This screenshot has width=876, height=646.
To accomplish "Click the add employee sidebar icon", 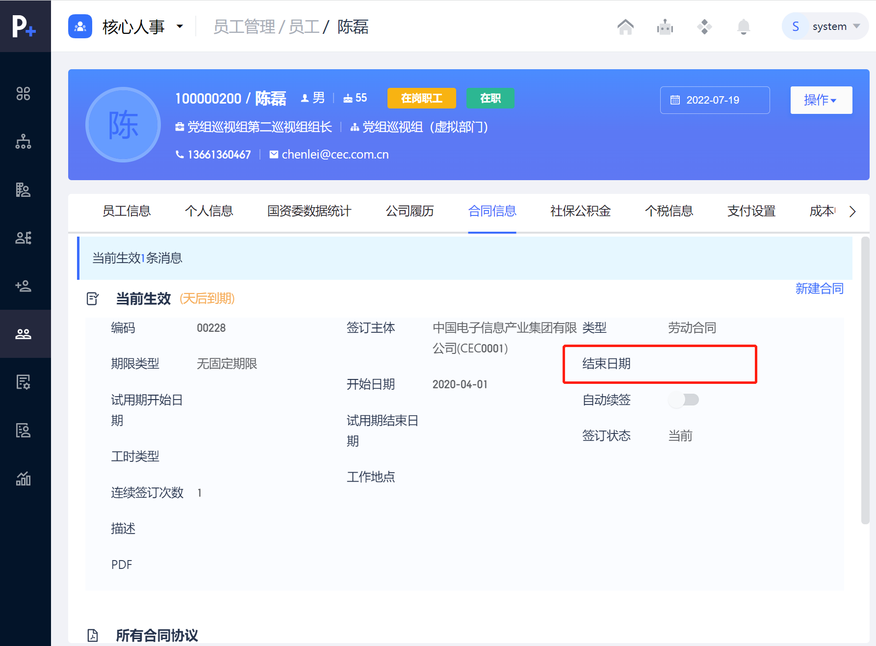I will pyautogui.click(x=23, y=286).
